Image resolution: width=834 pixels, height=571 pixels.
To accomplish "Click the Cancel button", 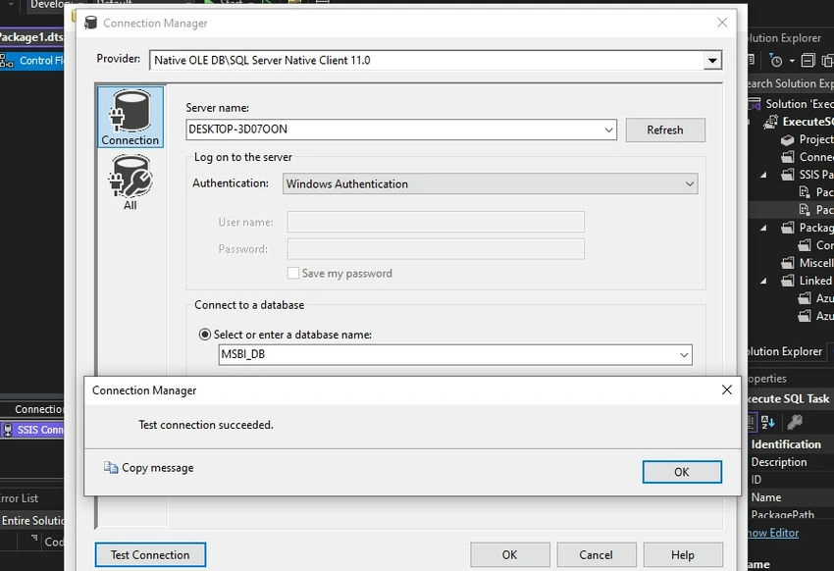I will pyautogui.click(x=597, y=554).
